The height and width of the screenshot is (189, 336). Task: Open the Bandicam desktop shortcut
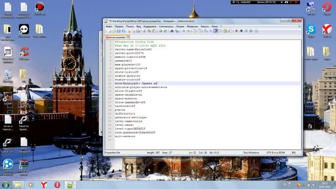[x=40, y=9]
